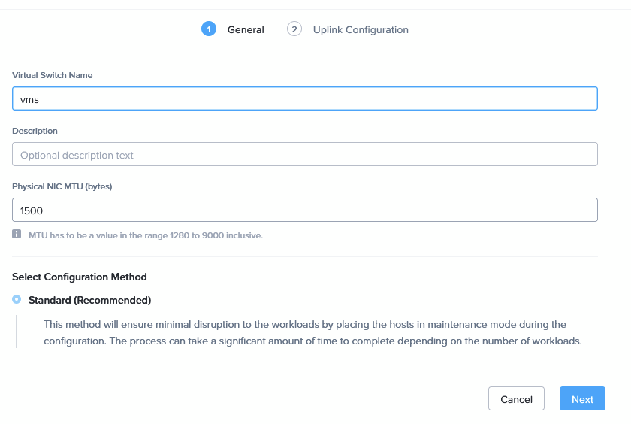Click the divider line above Select Configuration Method
Screen dimensions: 631x424
click(x=304, y=256)
